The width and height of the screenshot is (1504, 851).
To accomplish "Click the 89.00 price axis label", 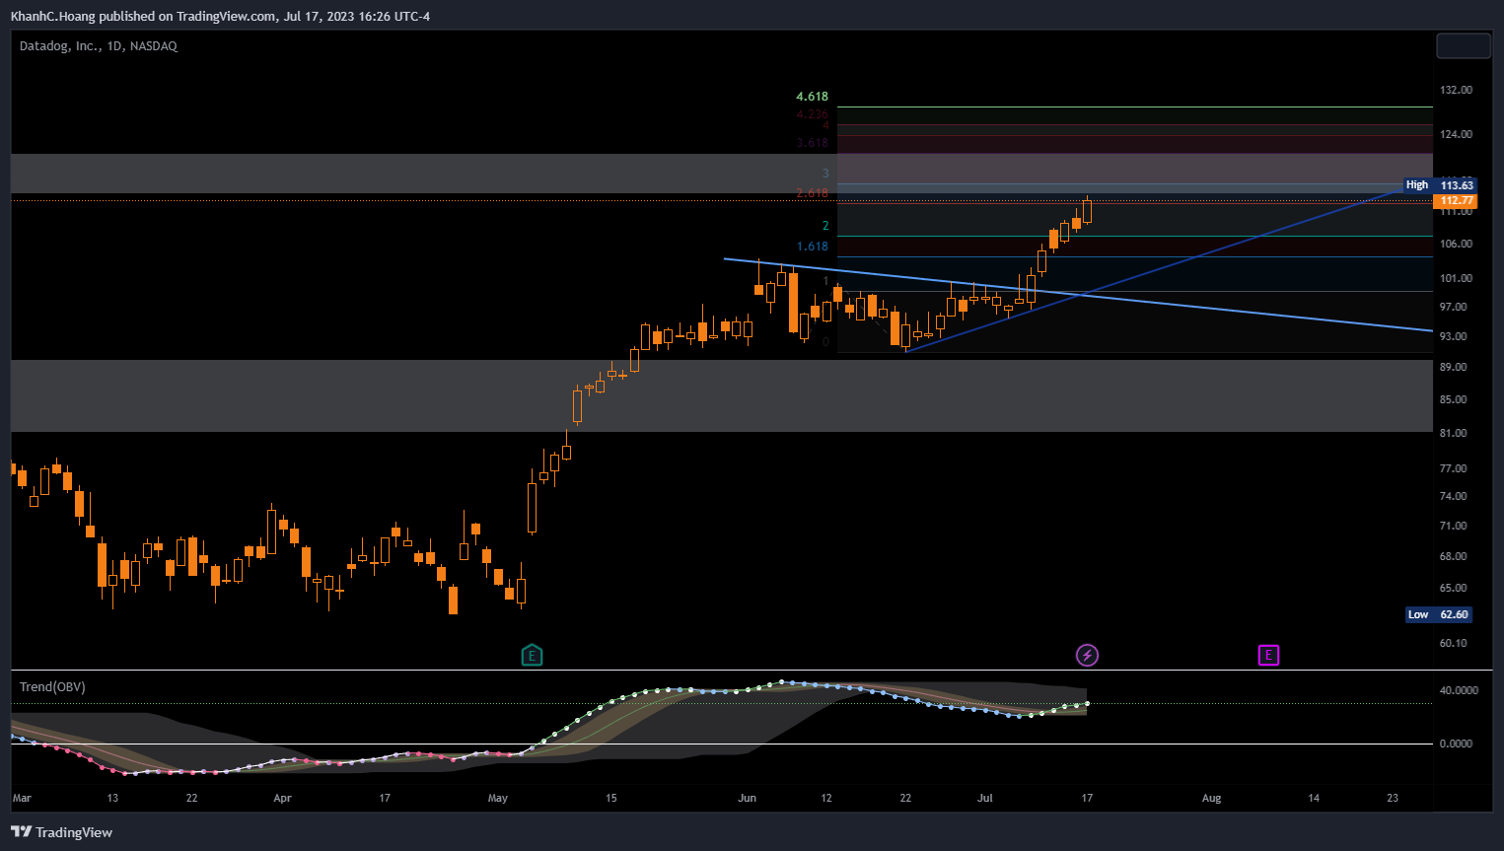I will tap(1453, 367).
